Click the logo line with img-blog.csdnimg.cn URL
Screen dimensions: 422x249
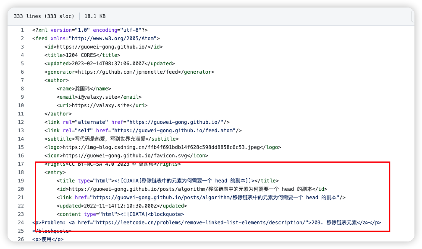(x=163, y=147)
